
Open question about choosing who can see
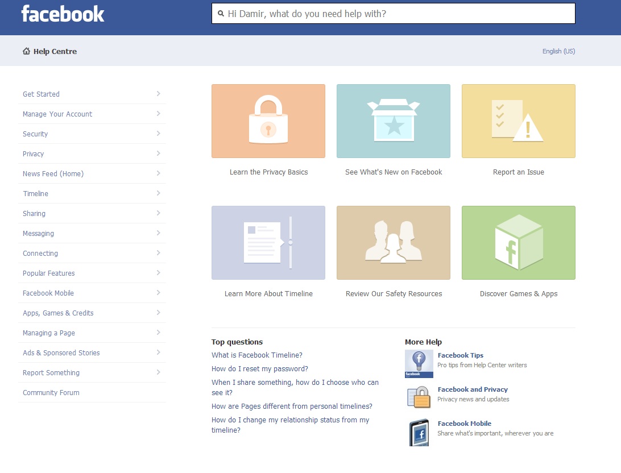pyautogui.click(x=295, y=388)
